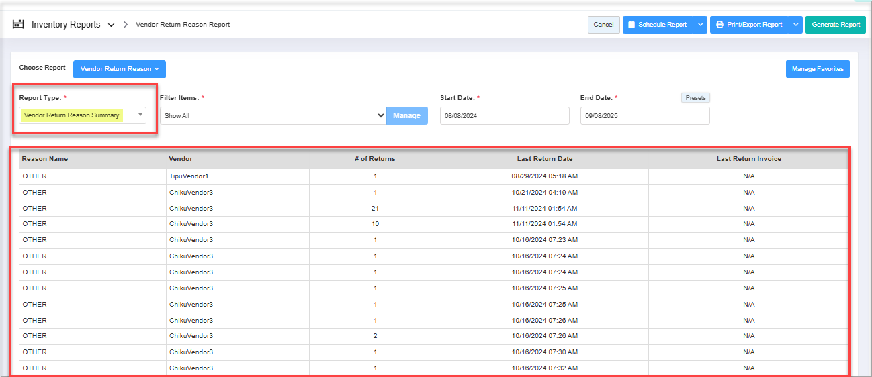Click the Inventory Reports icon
The image size is (872, 377).
(18, 25)
